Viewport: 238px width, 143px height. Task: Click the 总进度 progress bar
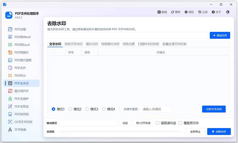click(119, 132)
